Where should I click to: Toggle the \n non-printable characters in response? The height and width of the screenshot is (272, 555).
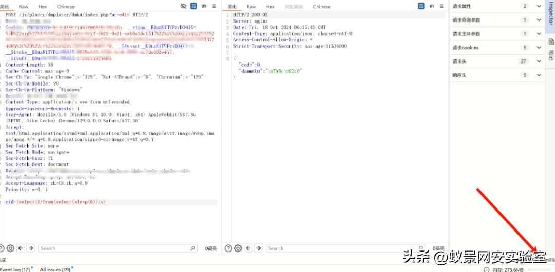431,6
